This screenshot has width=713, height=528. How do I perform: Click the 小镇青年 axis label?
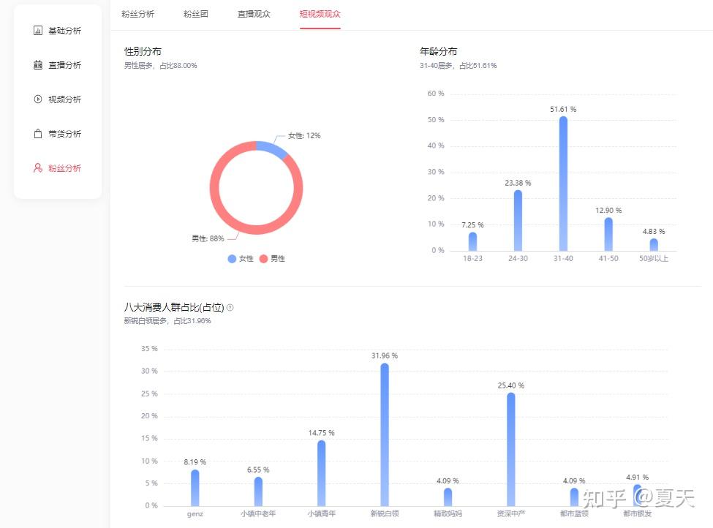(322, 513)
